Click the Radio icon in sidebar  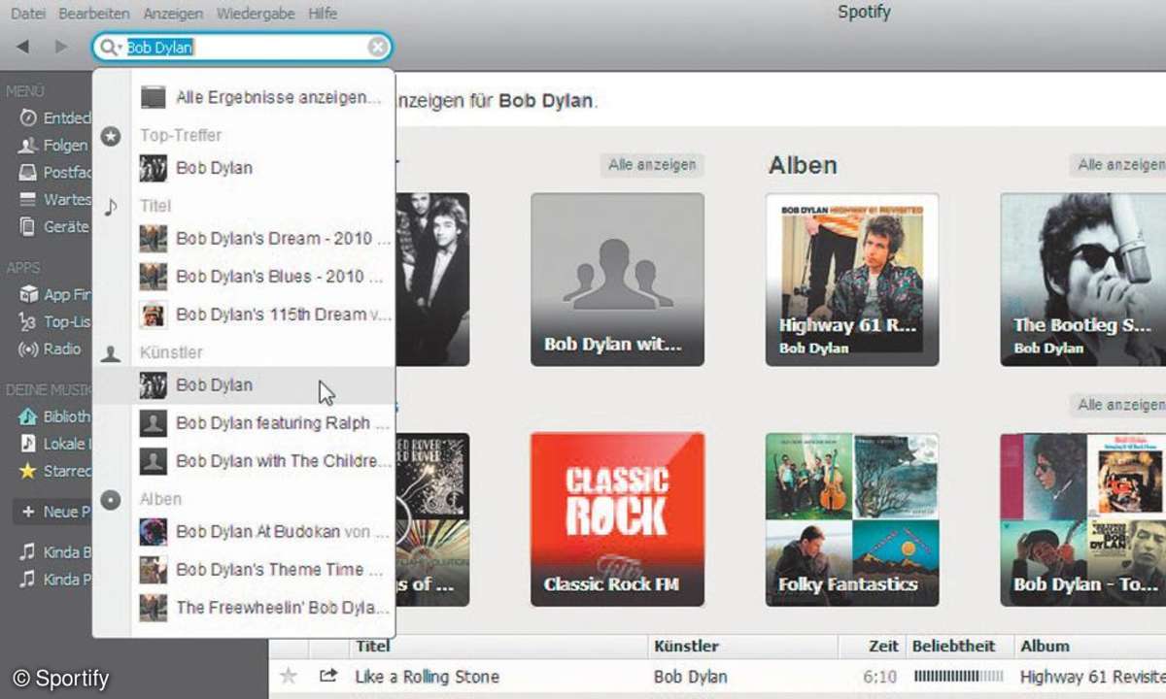(28, 349)
